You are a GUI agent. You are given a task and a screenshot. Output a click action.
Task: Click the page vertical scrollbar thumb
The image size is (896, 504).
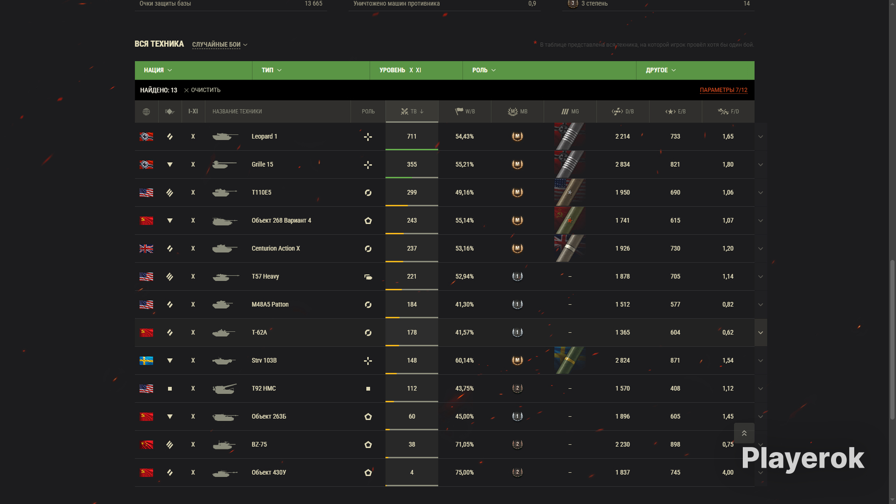[x=892, y=339]
